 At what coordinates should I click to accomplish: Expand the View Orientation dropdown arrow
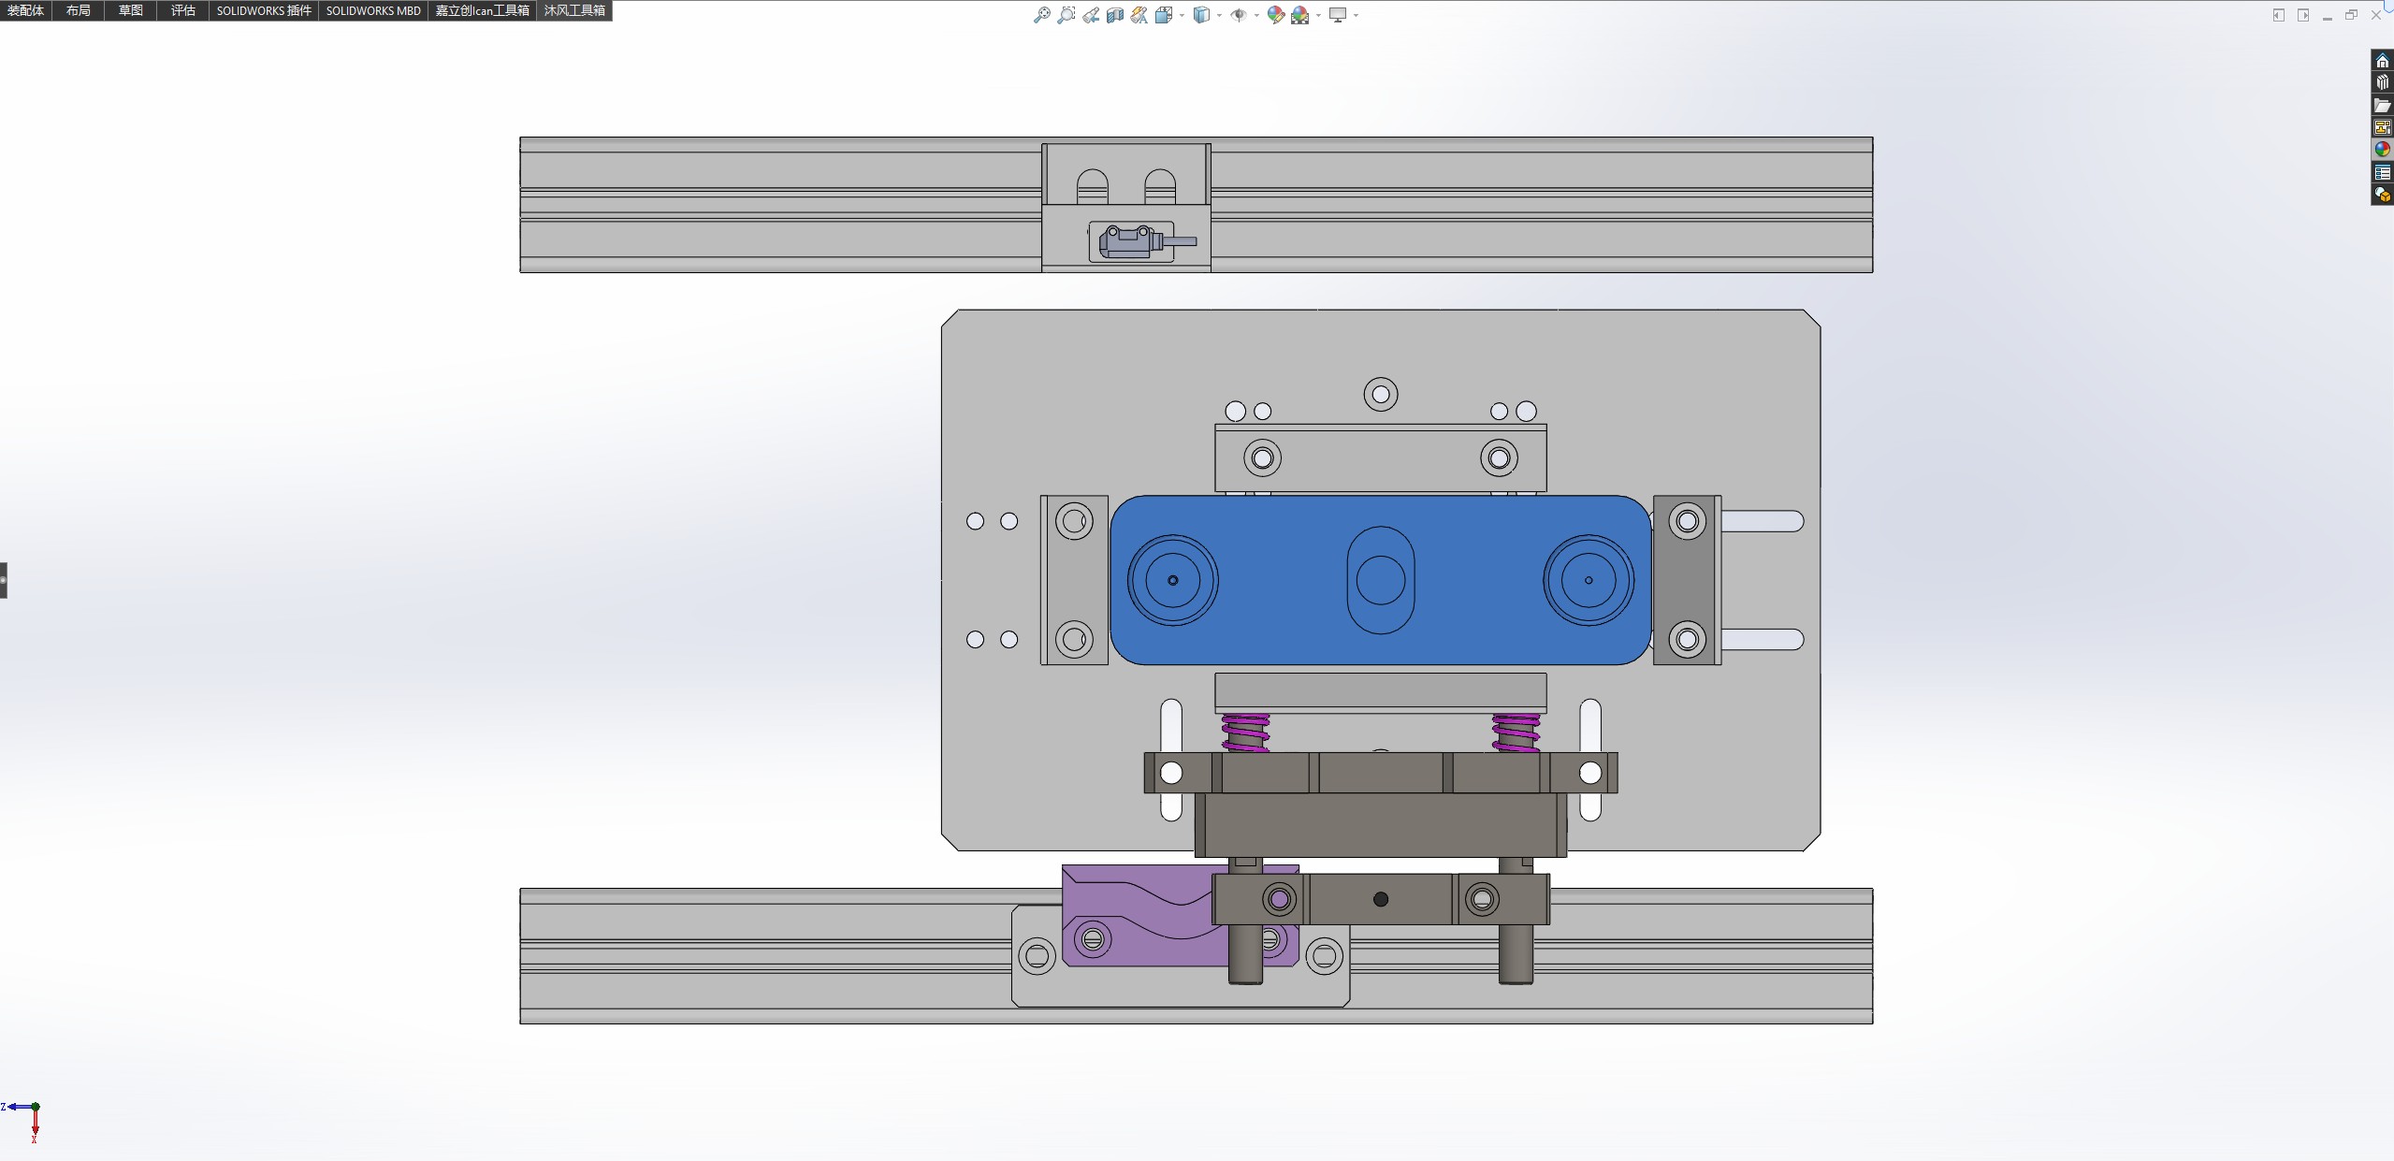(x=1182, y=15)
